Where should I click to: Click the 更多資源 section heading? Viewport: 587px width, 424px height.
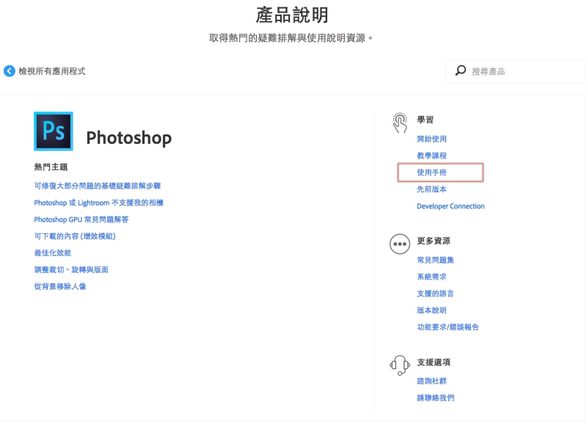click(434, 241)
